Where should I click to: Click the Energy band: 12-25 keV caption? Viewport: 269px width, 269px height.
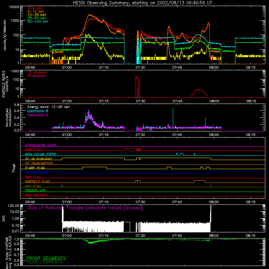coord(49,107)
